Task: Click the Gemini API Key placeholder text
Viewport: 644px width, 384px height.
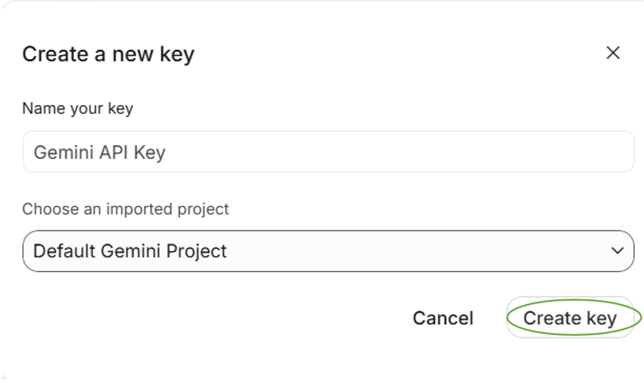Action: coord(99,152)
